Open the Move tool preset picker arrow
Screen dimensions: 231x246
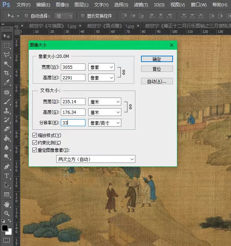[x=18, y=16]
